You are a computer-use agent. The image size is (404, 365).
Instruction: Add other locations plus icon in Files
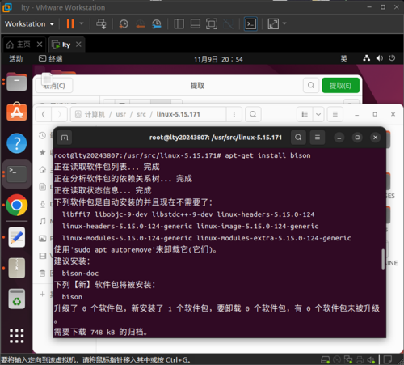point(42,294)
